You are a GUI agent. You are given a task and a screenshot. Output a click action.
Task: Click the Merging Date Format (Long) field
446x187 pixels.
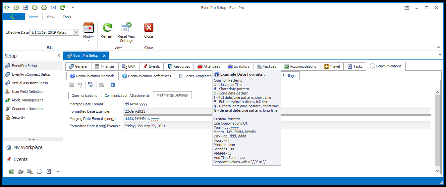[x=277, y=119]
